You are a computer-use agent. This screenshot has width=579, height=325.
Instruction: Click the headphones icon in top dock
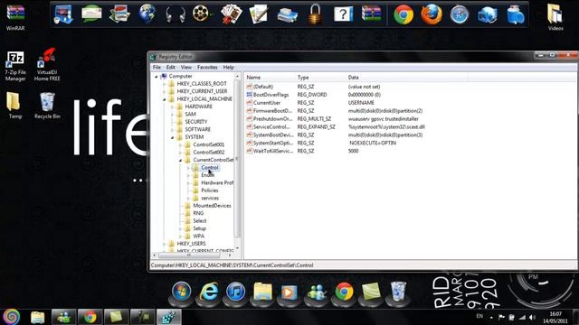pyautogui.click(x=175, y=15)
